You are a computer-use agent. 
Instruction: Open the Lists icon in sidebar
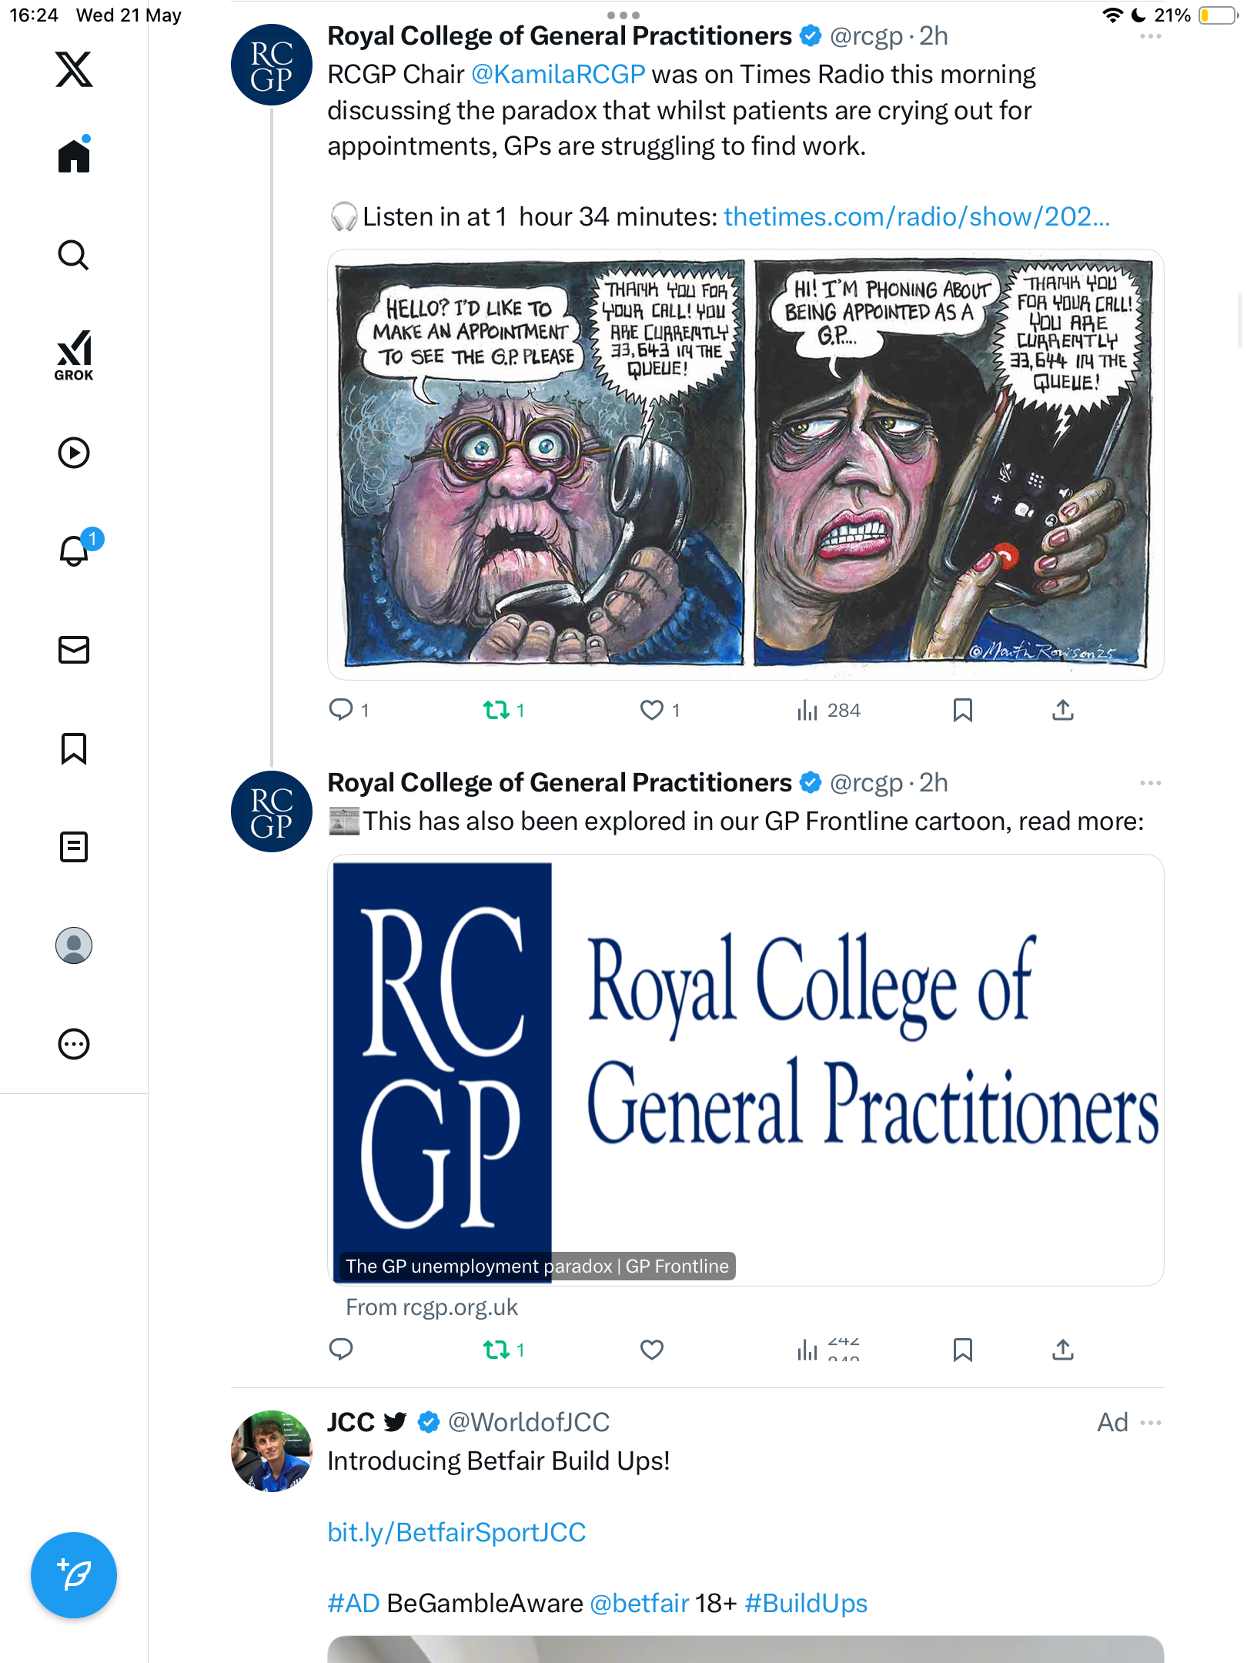tap(74, 847)
